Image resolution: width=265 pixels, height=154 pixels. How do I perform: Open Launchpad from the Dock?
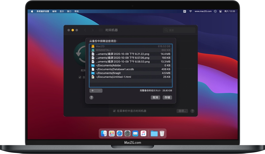coord(112,134)
